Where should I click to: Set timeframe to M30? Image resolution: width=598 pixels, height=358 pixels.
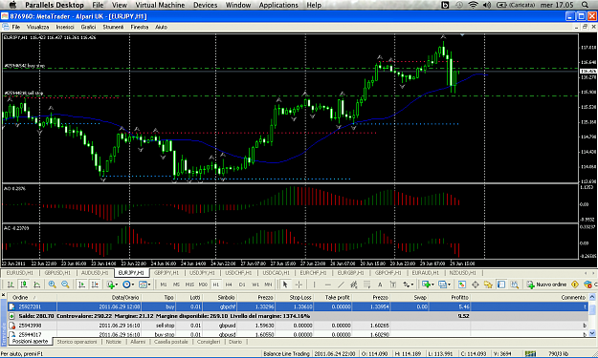(x=203, y=284)
